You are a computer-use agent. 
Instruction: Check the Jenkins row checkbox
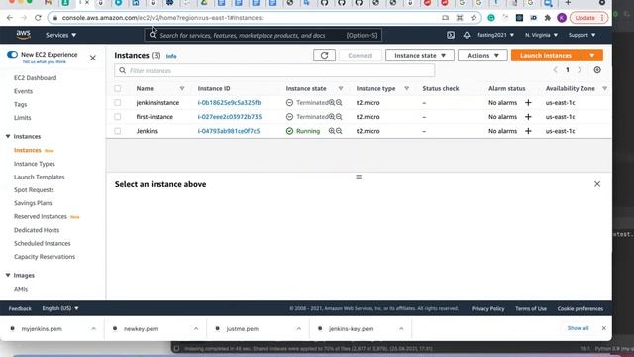[x=117, y=131]
